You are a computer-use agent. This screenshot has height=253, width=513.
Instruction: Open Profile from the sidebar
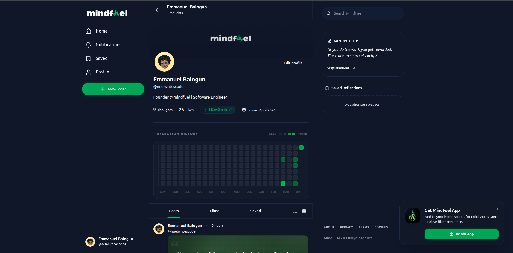click(x=97, y=72)
